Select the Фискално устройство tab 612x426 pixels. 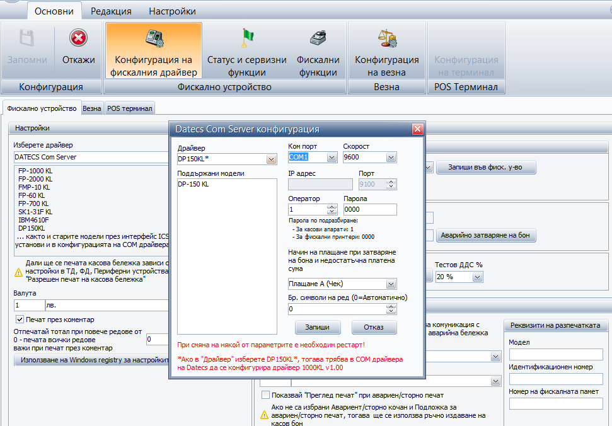[x=42, y=108]
